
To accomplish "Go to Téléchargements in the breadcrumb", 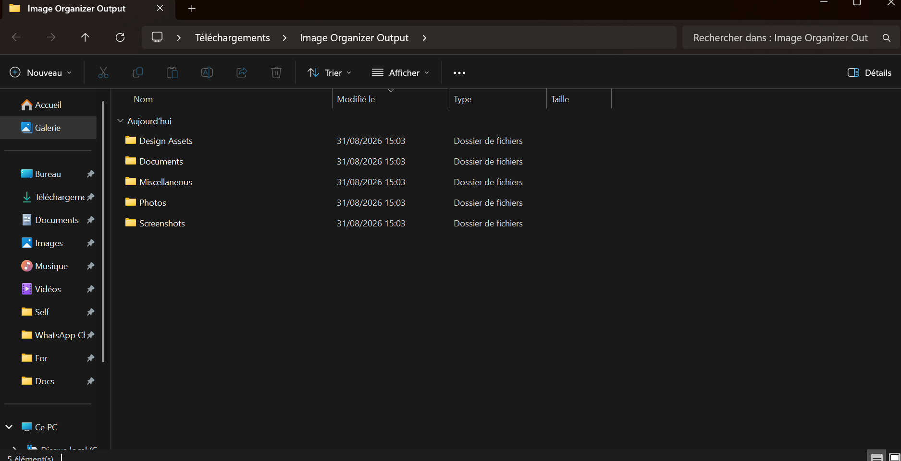I will (x=233, y=38).
